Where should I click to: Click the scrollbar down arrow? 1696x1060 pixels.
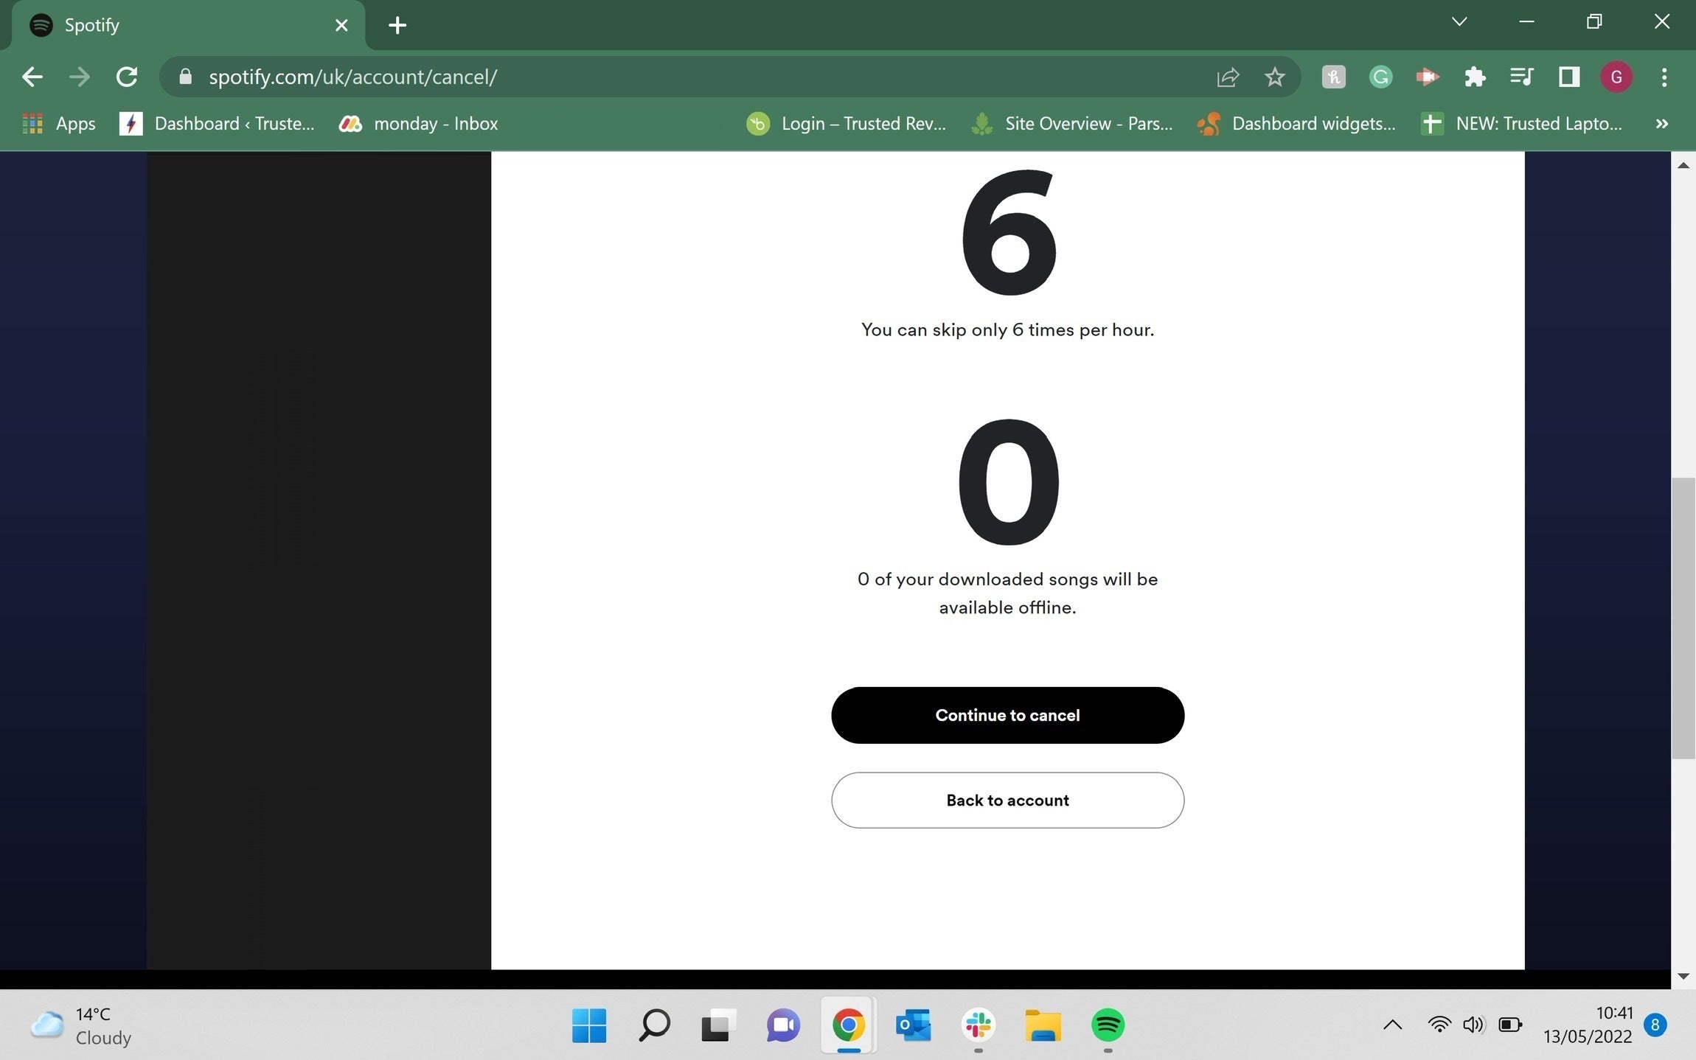1683,976
